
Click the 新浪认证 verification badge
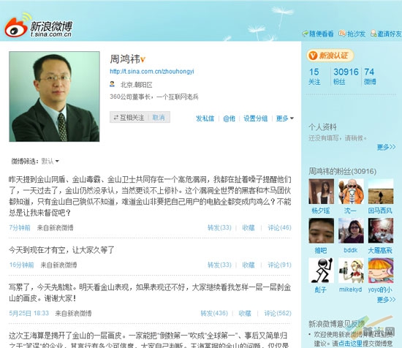330,56
